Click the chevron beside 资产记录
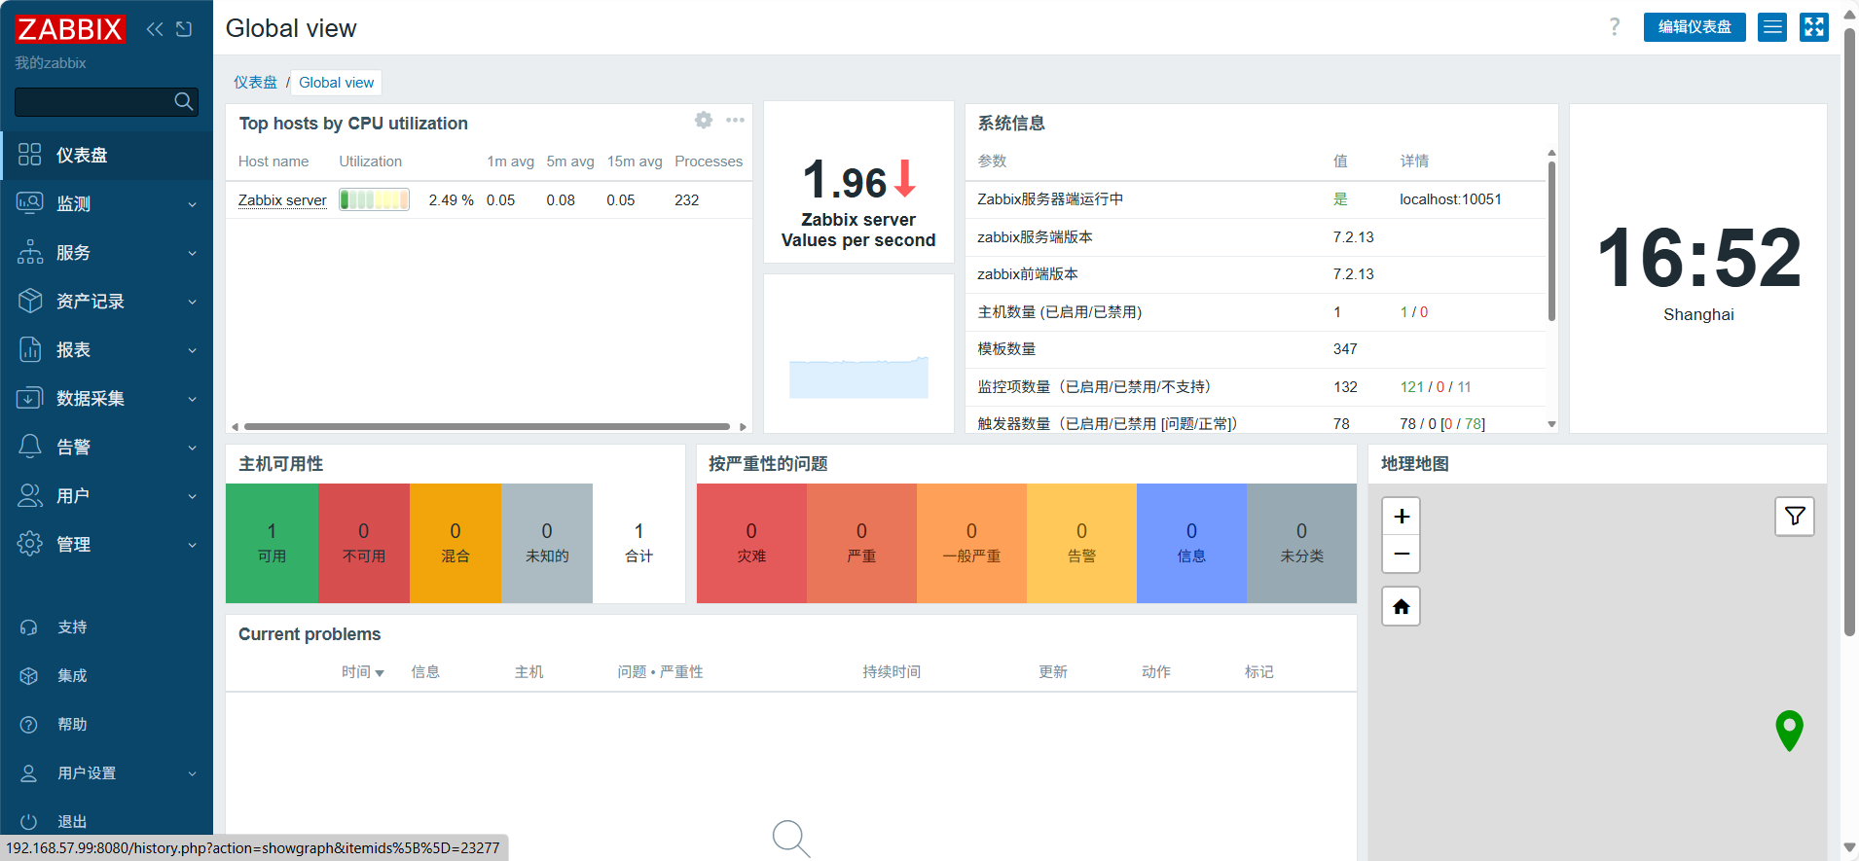 coord(192,302)
